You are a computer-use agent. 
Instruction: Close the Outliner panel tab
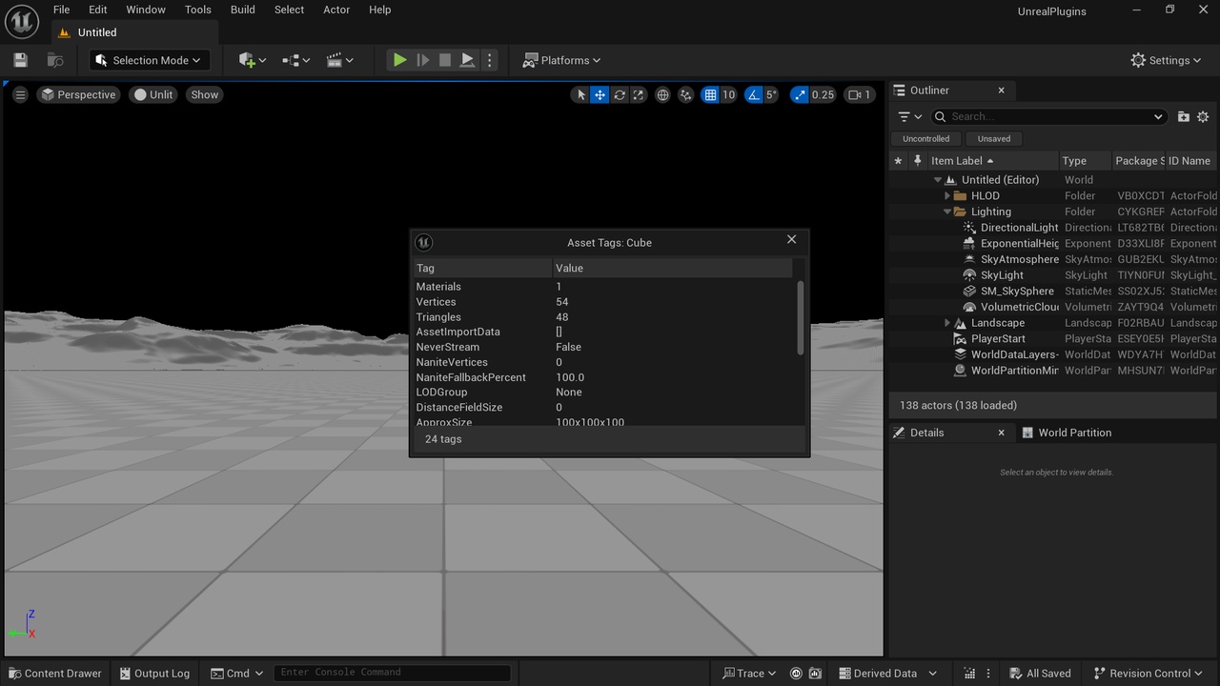click(1001, 91)
